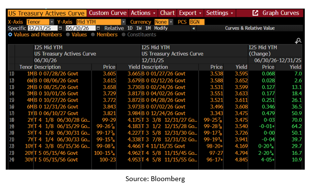311x183 pixels.
Task: Click the Tenor X-Axis field
Action: [x=38, y=22]
